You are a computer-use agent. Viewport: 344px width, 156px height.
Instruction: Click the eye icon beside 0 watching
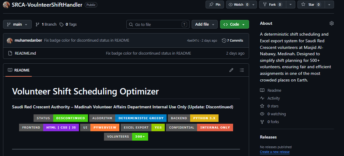262,114
